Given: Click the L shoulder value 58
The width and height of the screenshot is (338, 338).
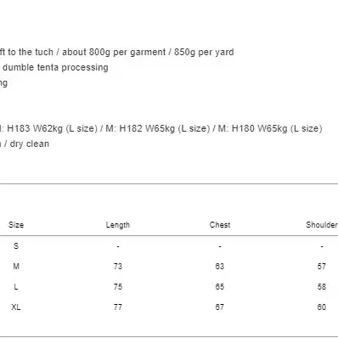Looking at the screenshot, I should coord(322,286).
